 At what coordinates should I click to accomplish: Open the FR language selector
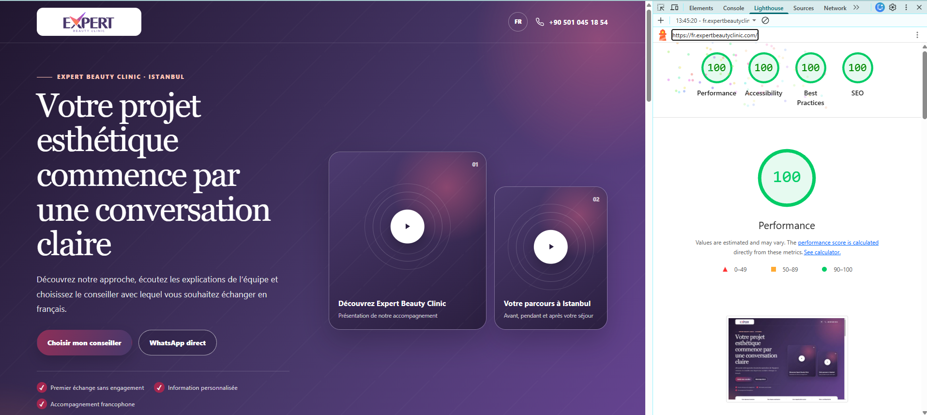pyautogui.click(x=518, y=22)
